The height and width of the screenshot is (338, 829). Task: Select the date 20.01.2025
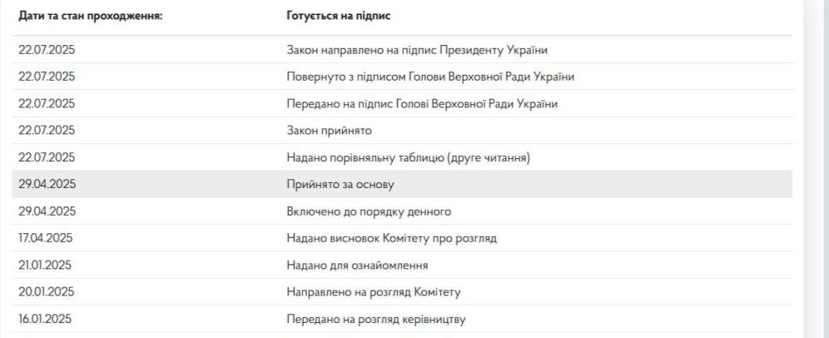click(47, 292)
